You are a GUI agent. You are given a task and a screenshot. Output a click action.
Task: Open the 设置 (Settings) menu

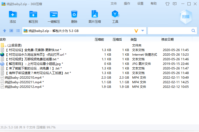tap(140, 4)
